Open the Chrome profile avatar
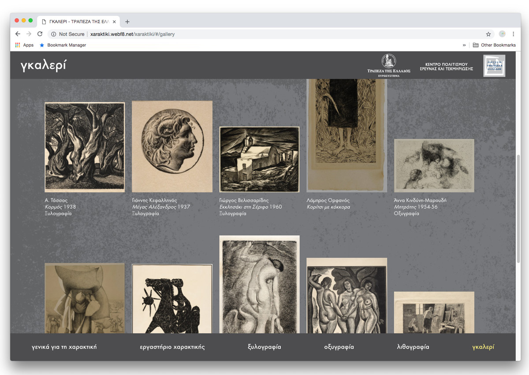This screenshot has width=529, height=375. 502,34
